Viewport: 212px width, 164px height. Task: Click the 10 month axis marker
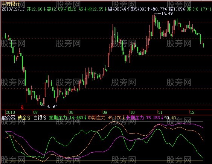(x=133, y=112)
